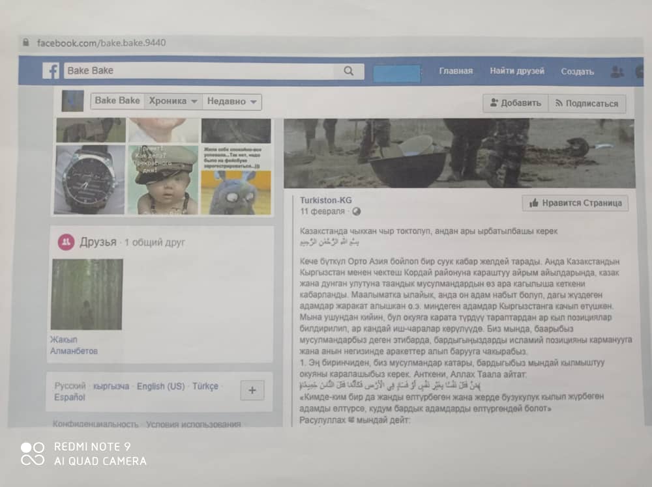Open the friend requests icon in header

tap(616, 72)
